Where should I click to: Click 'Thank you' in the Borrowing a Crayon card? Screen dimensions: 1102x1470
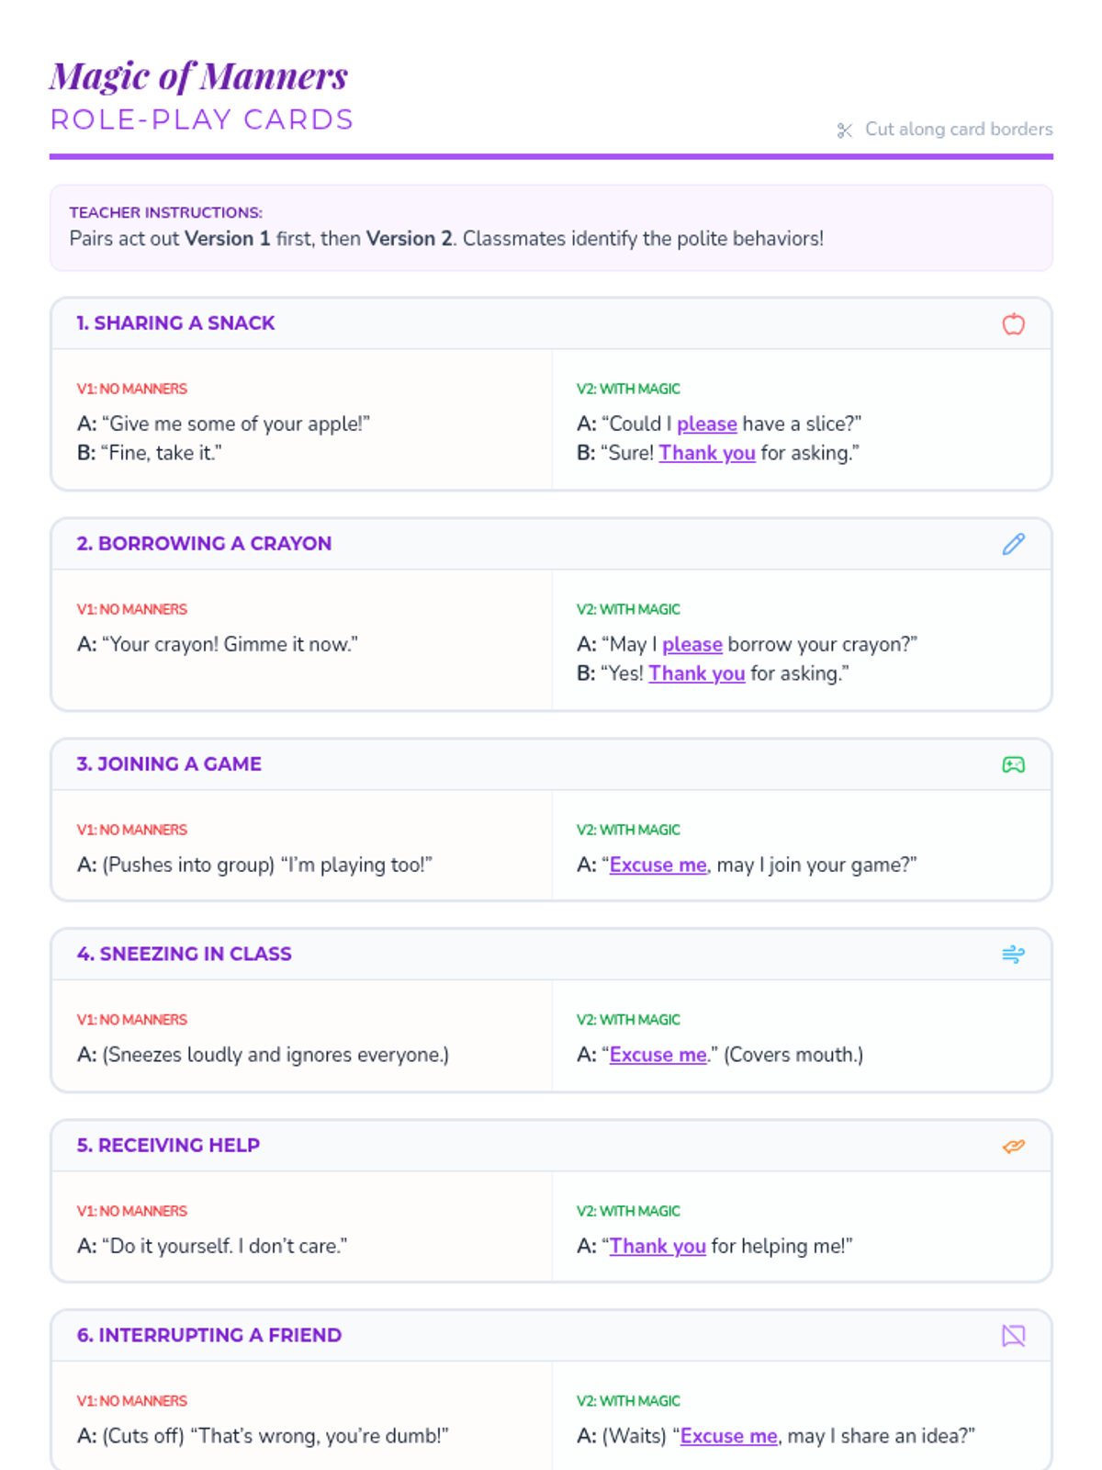[697, 673]
